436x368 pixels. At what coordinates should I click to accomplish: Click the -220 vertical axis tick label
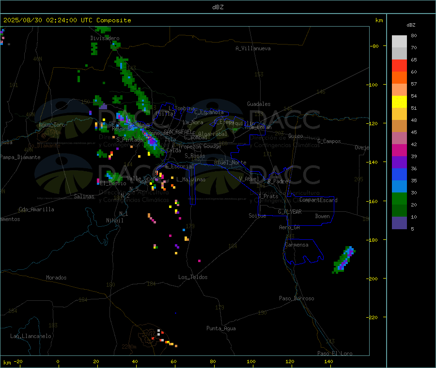pos(373,318)
